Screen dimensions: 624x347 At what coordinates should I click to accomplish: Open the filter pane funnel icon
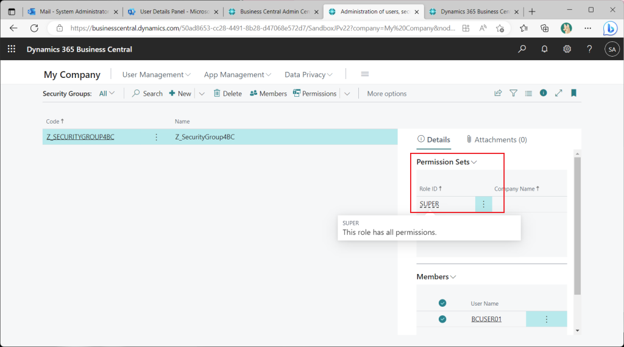(x=513, y=93)
